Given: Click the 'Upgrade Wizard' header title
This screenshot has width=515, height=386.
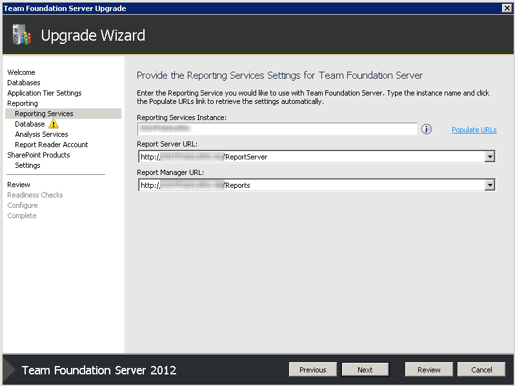Looking at the screenshot, I should [x=93, y=36].
